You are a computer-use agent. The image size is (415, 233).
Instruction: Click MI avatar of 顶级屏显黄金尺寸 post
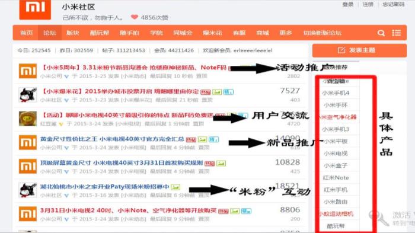coord(28,166)
